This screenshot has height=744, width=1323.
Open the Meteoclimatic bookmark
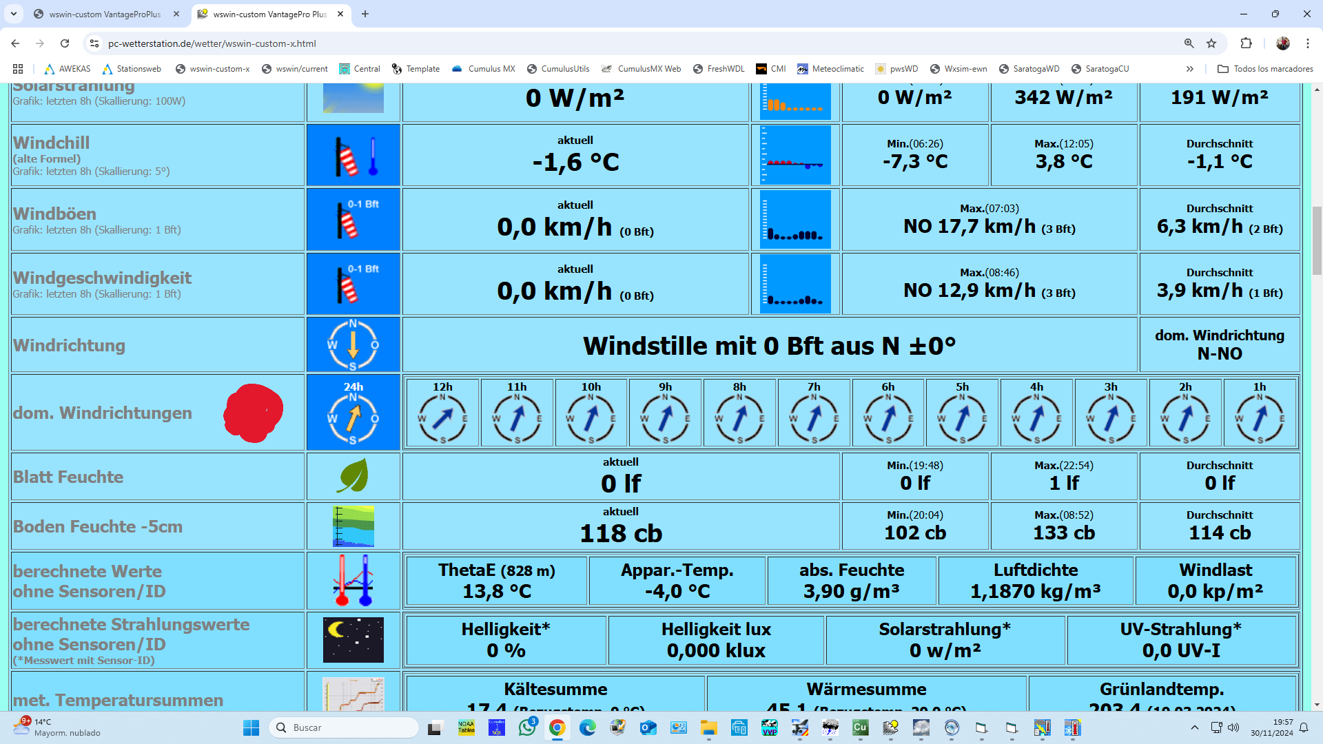point(830,69)
